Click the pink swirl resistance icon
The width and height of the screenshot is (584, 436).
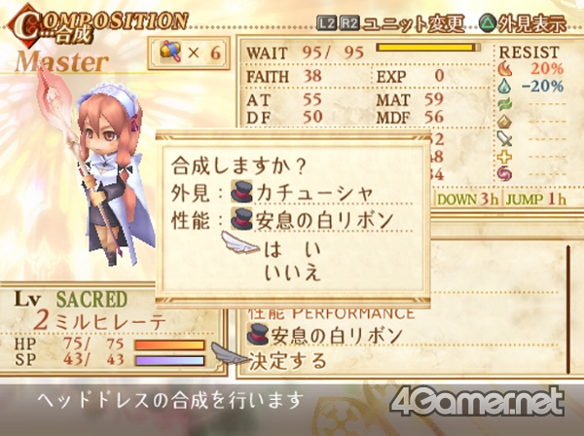(x=504, y=174)
